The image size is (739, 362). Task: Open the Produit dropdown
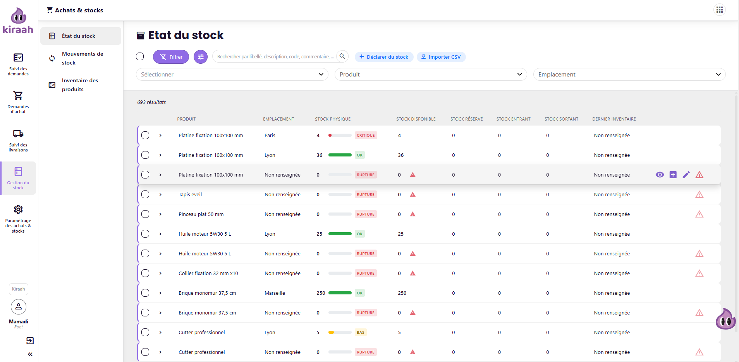point(431,75)
